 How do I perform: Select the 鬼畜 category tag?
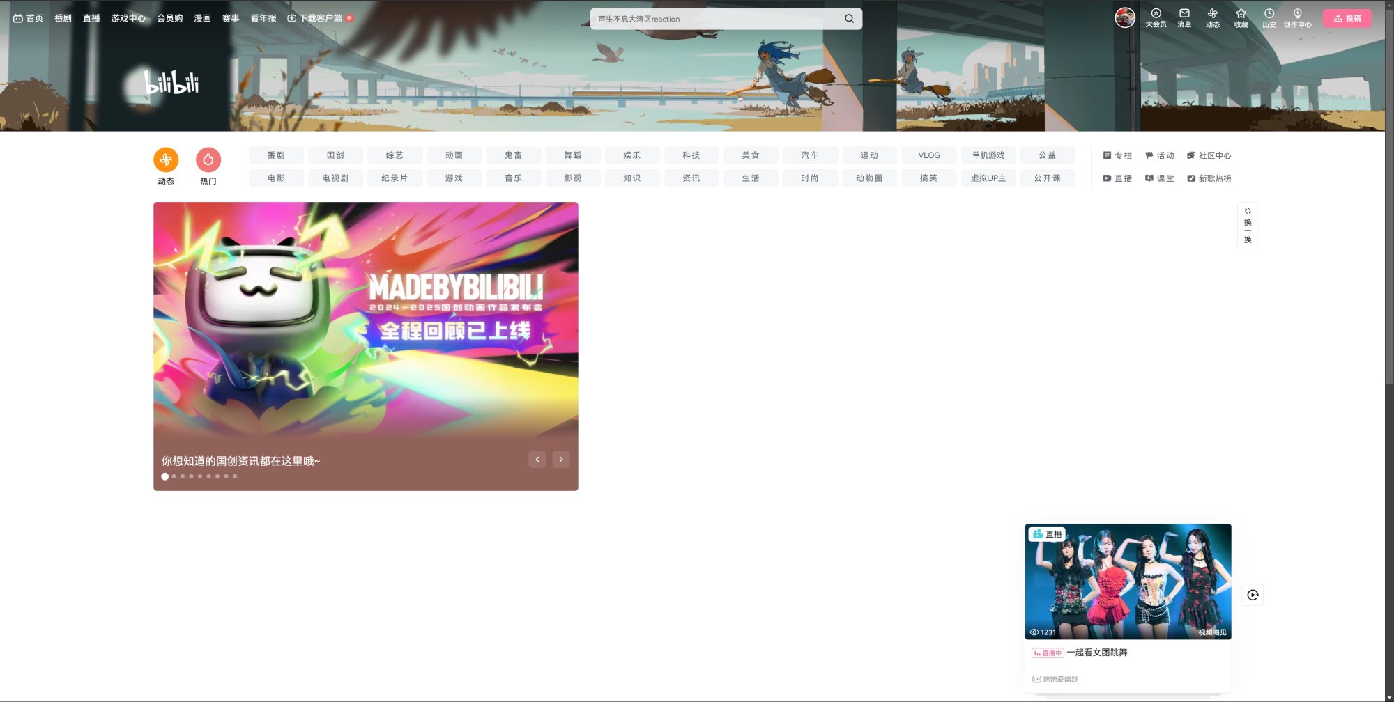pyautogui.click(x=514, y=155)
